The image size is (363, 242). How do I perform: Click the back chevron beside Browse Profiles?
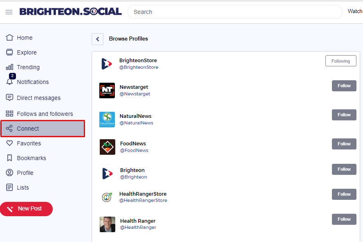(97, 39)
